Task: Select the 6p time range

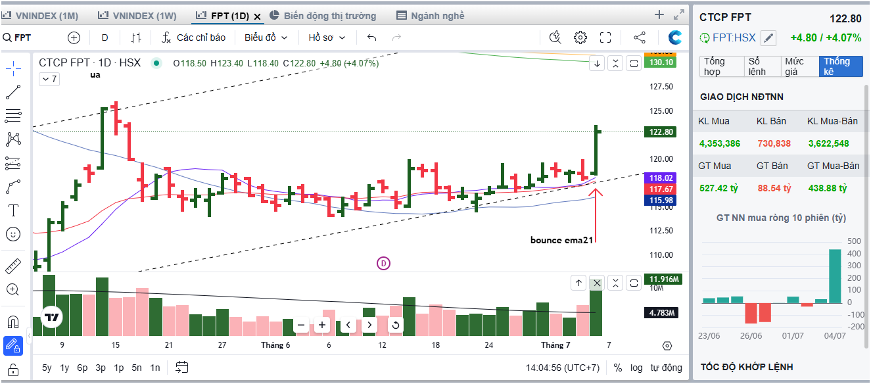Action: [82, 368]
